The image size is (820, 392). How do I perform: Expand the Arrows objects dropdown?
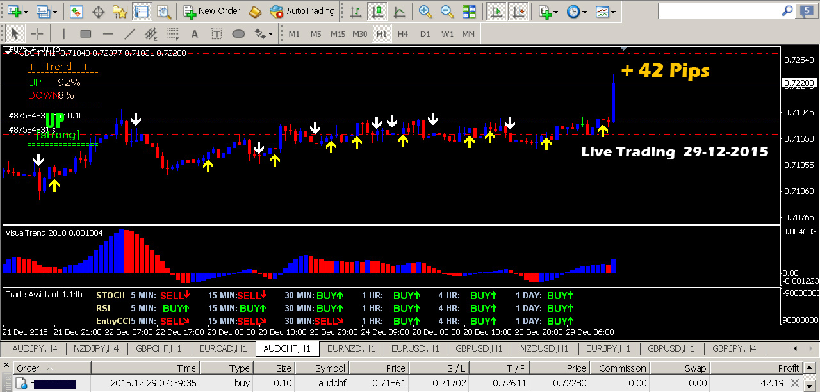(x=271, y=34)
